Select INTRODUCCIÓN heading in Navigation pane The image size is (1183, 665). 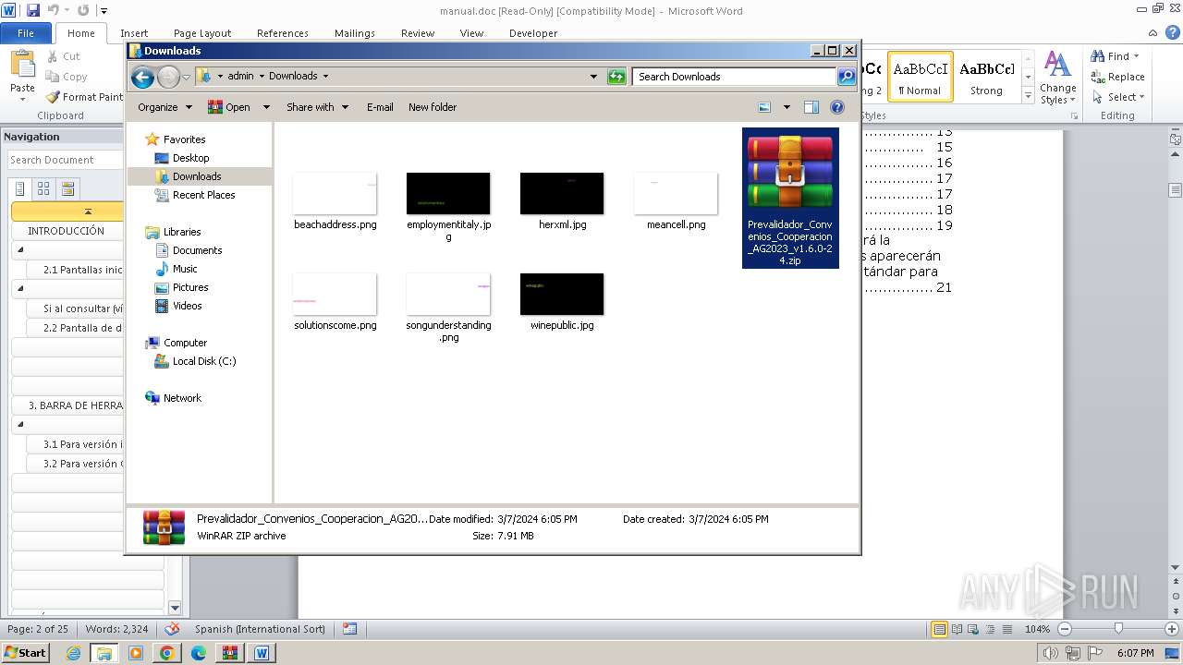[66, 231]
